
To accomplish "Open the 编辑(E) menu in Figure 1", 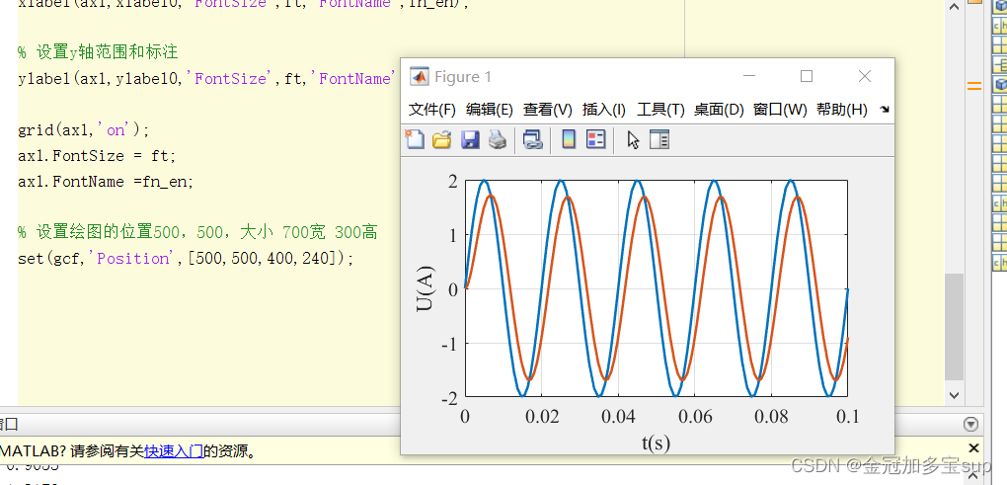I will click(490, 110).
